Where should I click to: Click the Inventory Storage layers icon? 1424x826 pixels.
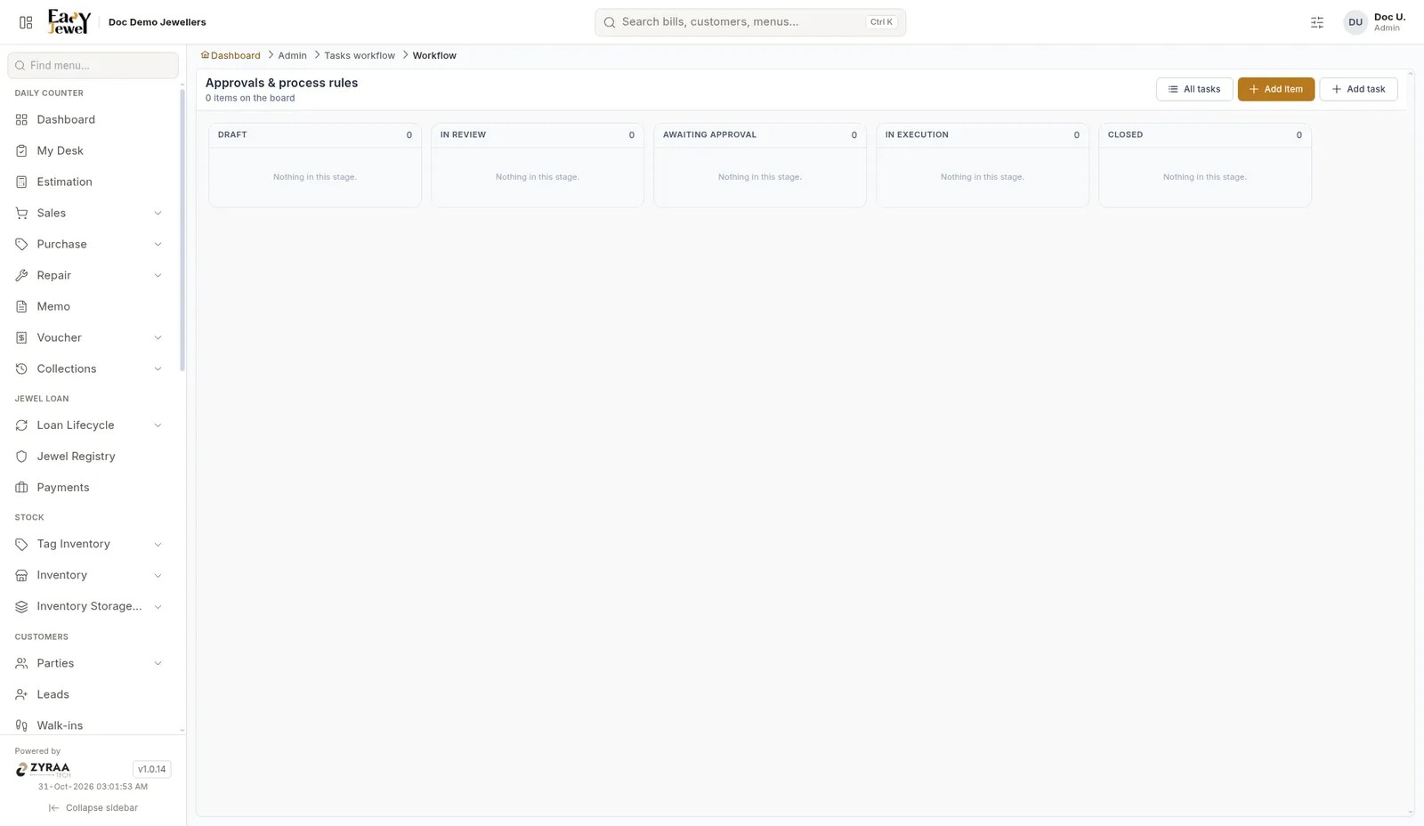pos(21,606)
